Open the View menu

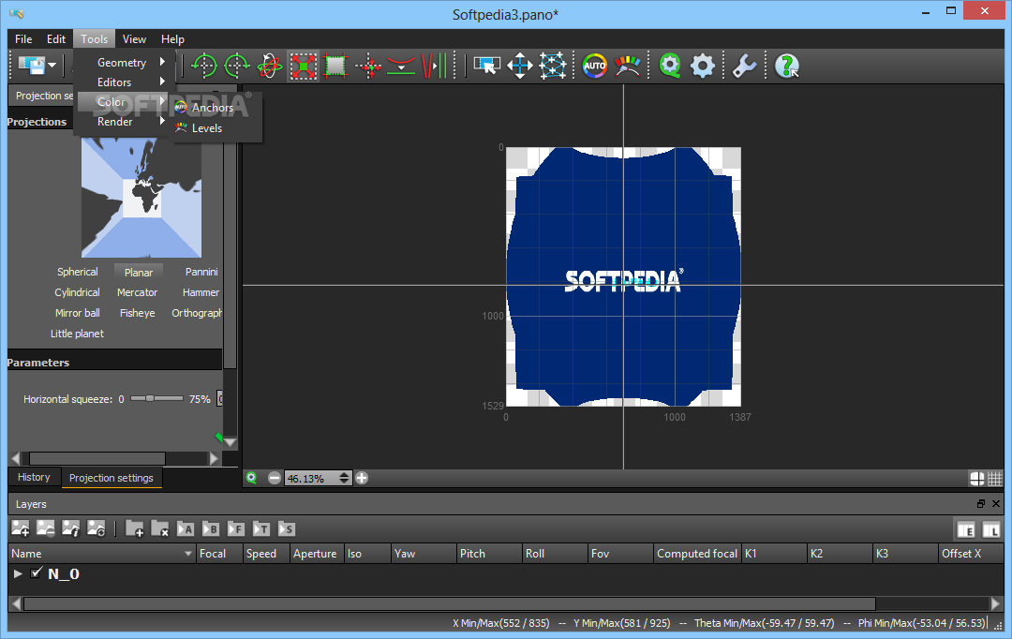click(134, 38)
